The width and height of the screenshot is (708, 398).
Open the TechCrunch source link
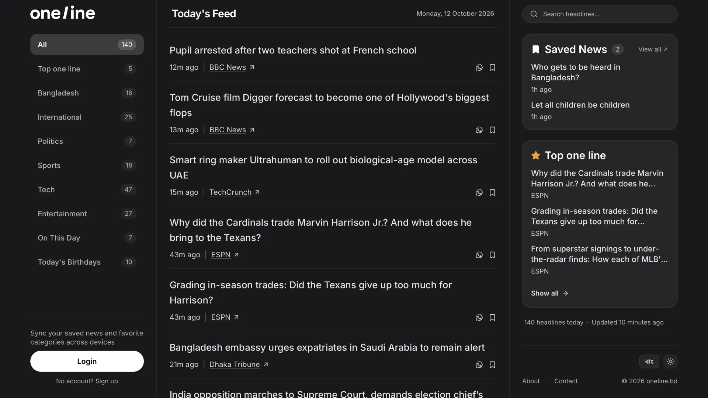[x=235, y=192]
